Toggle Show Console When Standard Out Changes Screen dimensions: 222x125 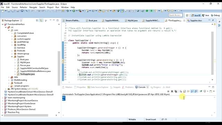click(192, 91)
